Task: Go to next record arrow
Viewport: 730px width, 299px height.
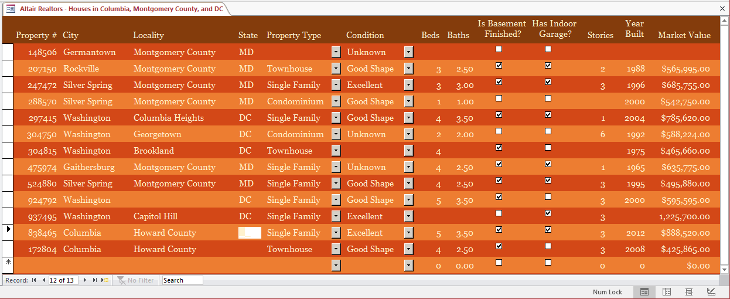Action: pos(85,280)
